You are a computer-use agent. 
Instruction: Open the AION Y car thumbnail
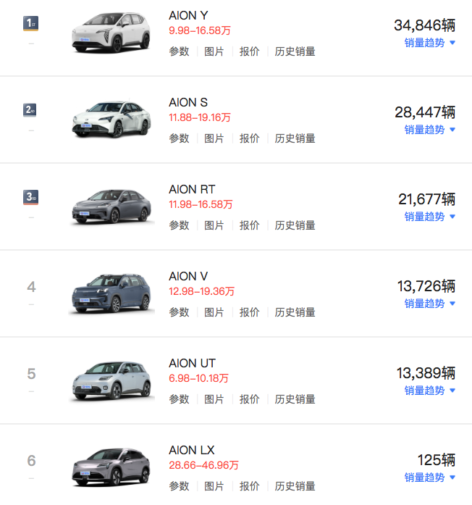tap(111, 33)
